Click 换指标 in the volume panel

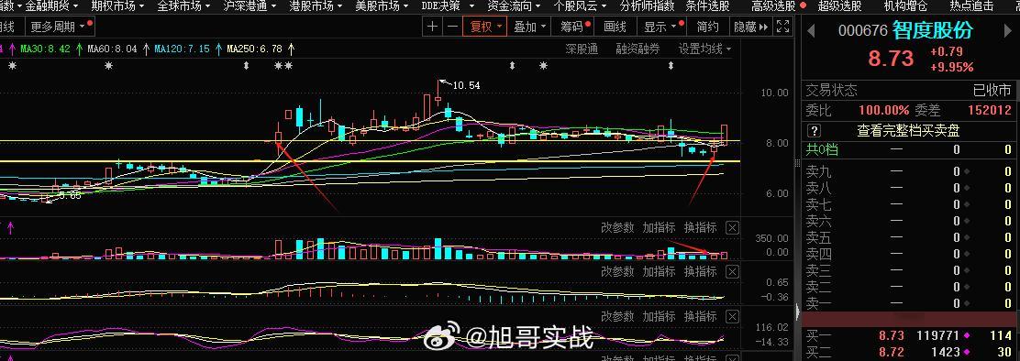pyautogui.click(x=701, y=228)
